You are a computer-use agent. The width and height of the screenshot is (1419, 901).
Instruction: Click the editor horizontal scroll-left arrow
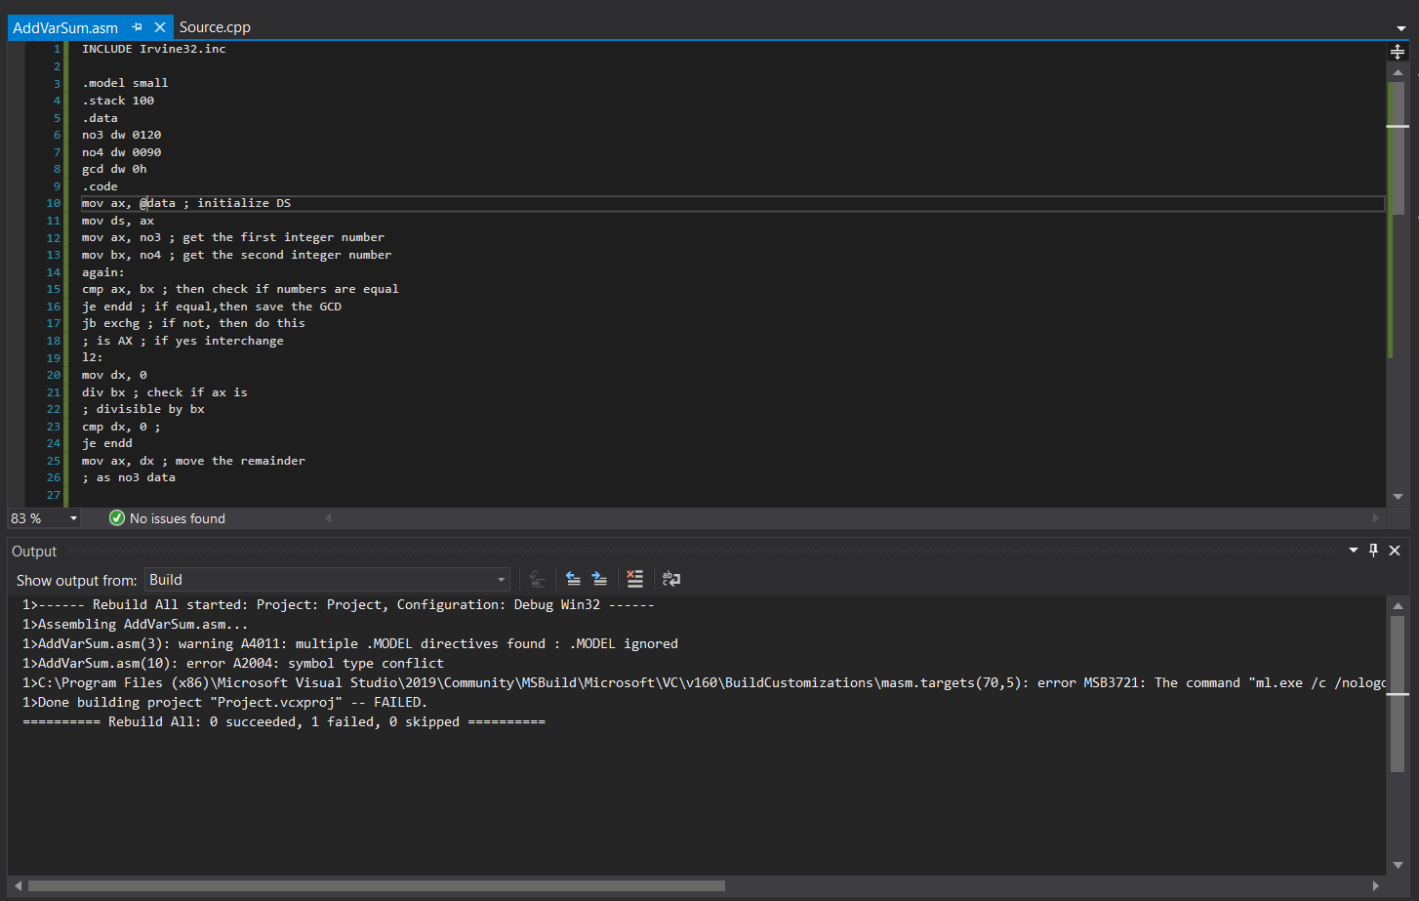pos(328,518)
